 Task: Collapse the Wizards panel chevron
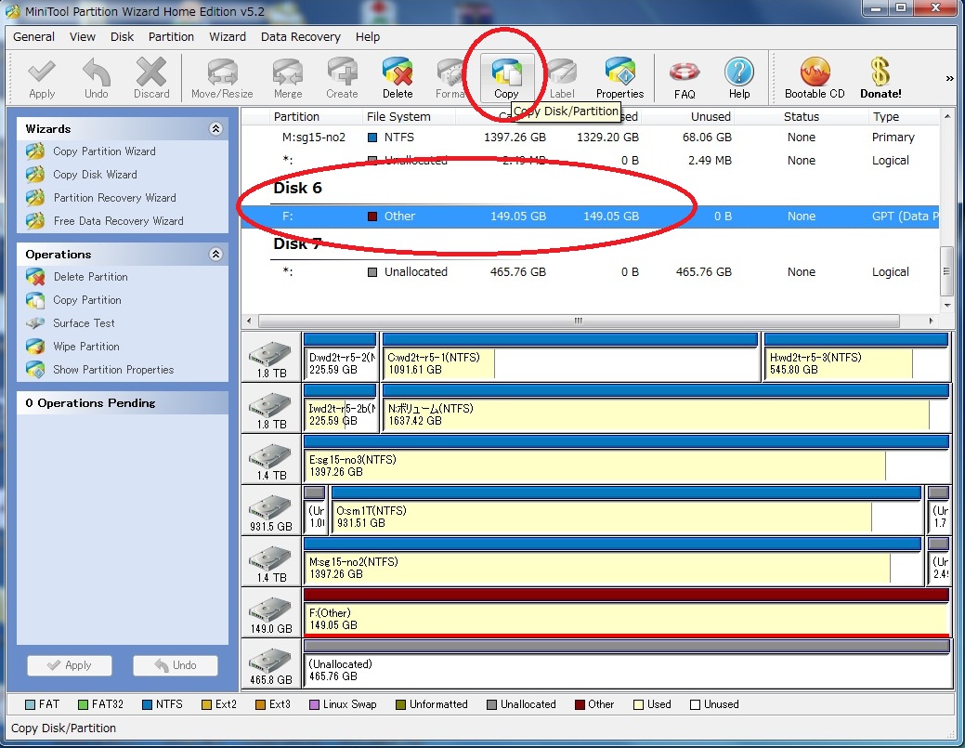tap(215, 128)
